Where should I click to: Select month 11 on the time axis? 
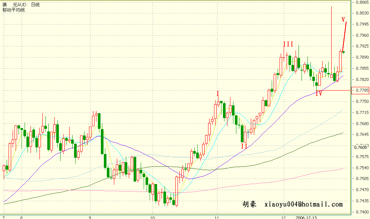(217, 218)
